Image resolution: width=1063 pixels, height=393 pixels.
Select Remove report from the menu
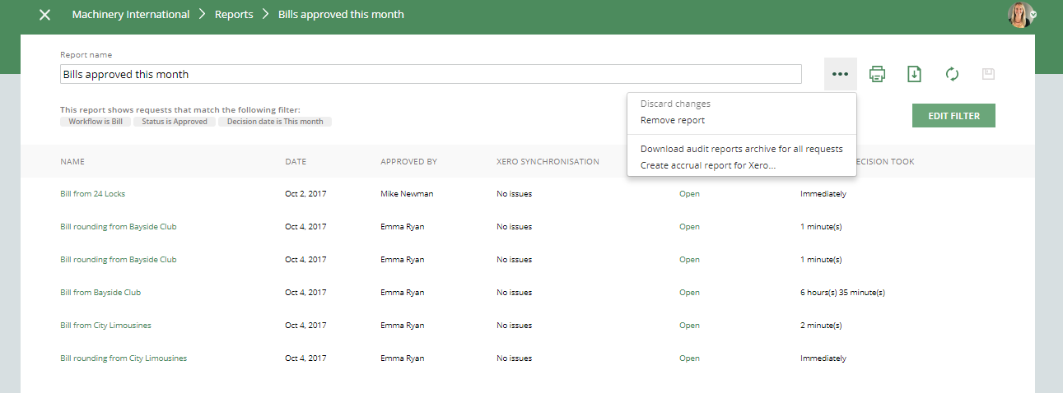673,120
